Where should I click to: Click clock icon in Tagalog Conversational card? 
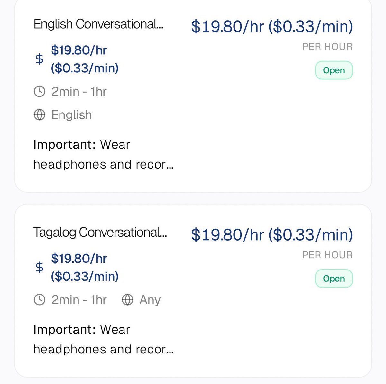pyautogui.click(x=40, y=300)
